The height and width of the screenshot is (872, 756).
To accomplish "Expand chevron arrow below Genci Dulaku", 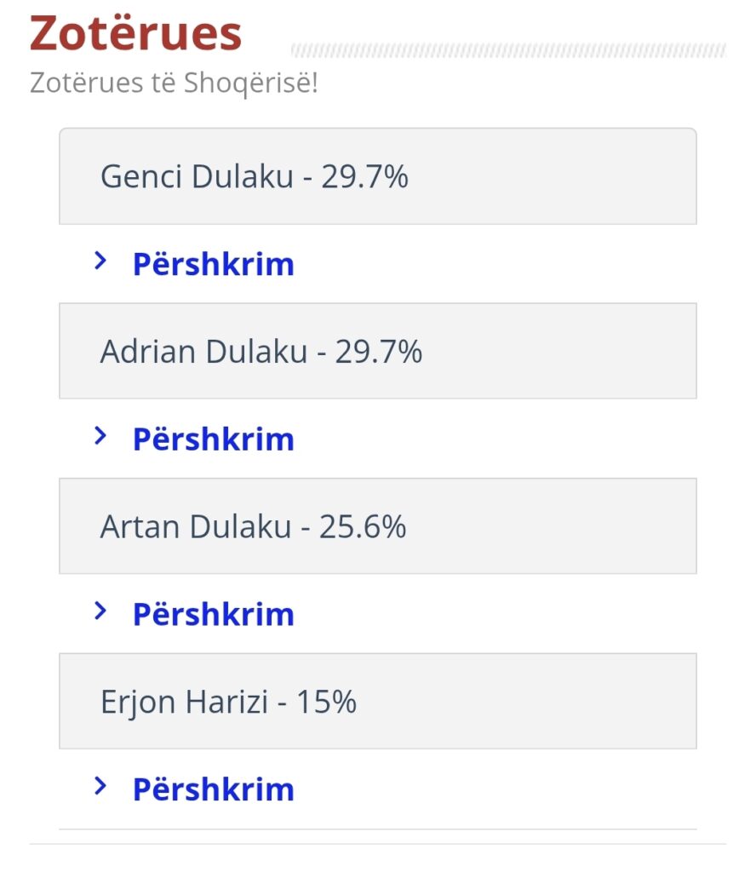I will [x=100, y=261].
